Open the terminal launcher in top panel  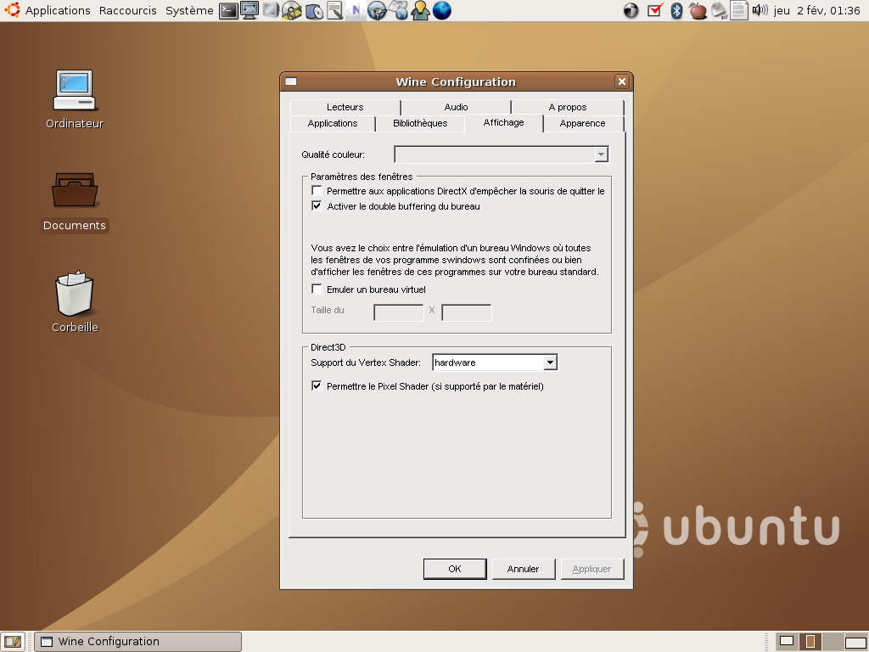click(228, 10)
